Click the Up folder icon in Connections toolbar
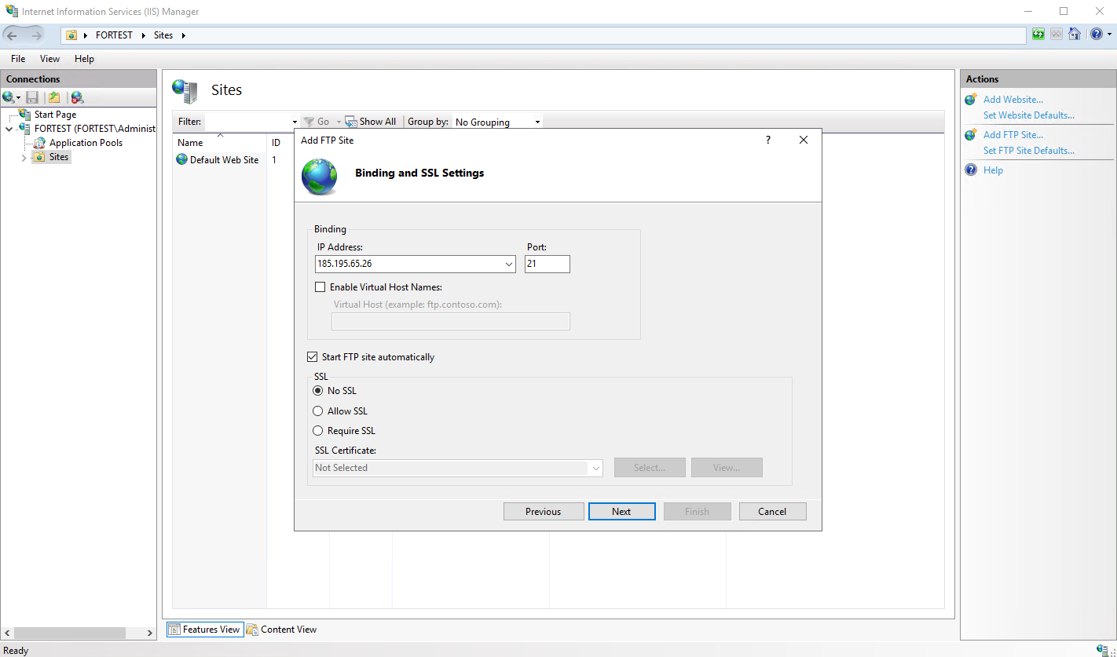The width and height of the screenshot is (1117, 657). click(54, 97)
